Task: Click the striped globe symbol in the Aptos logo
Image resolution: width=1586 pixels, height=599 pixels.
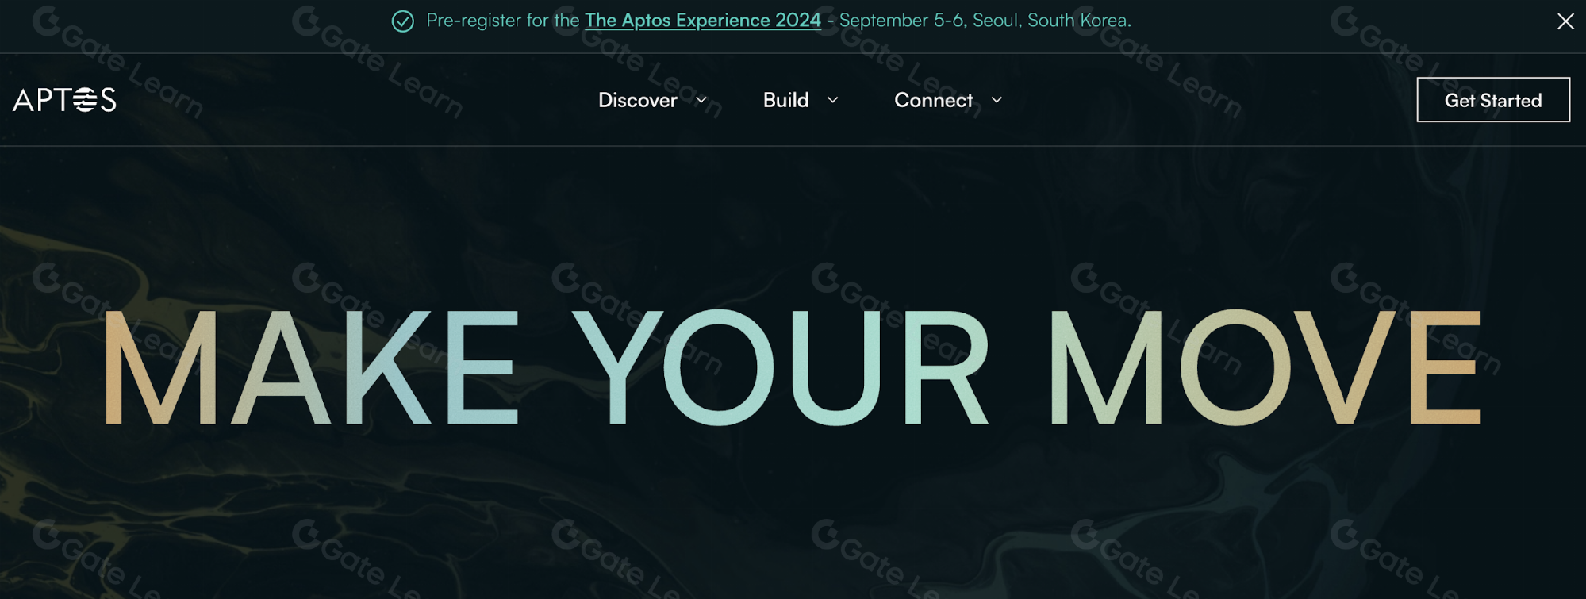Action: point(85,100)
